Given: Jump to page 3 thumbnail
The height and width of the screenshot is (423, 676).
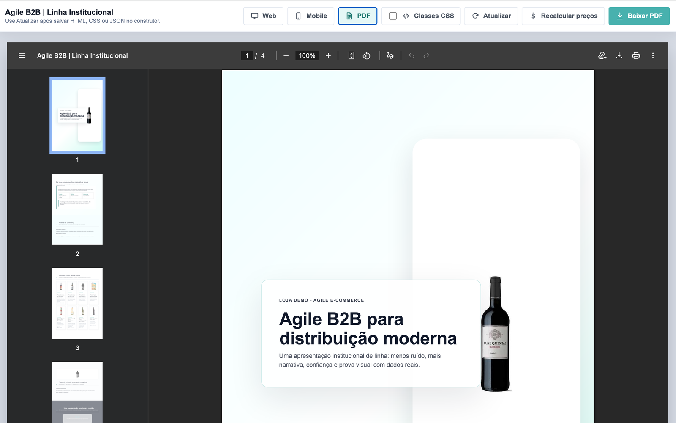Looking at the screenshot, I should pos(77,303).
